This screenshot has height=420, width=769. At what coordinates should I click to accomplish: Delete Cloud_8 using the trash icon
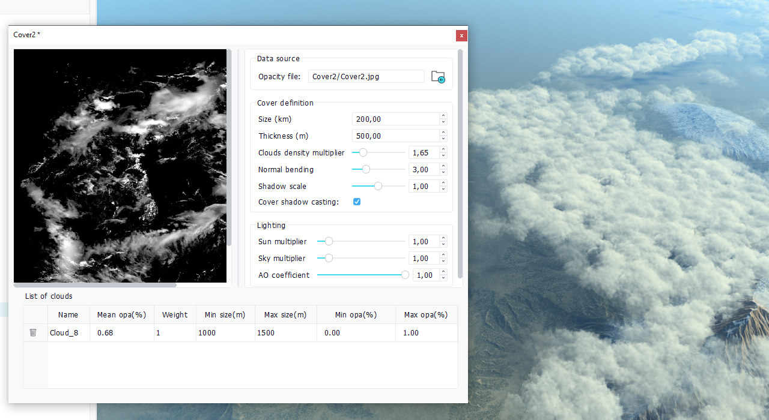33,332
